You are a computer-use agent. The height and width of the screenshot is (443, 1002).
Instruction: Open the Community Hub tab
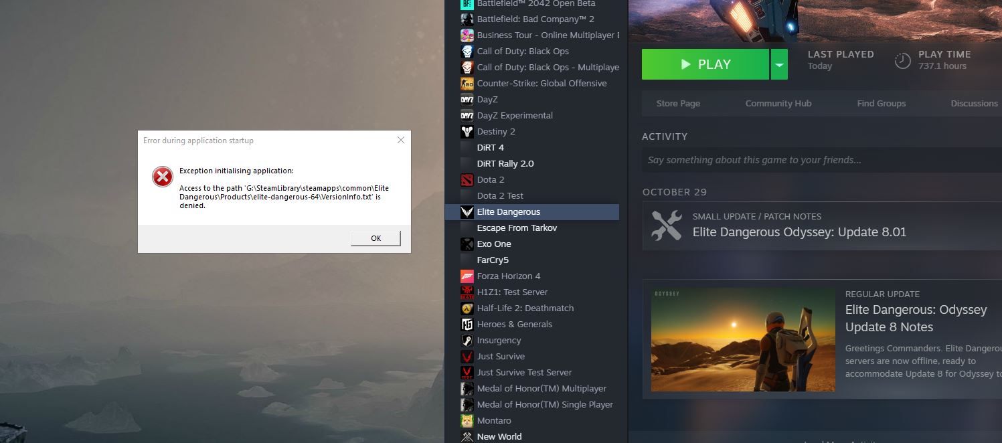tap(778, 103)
